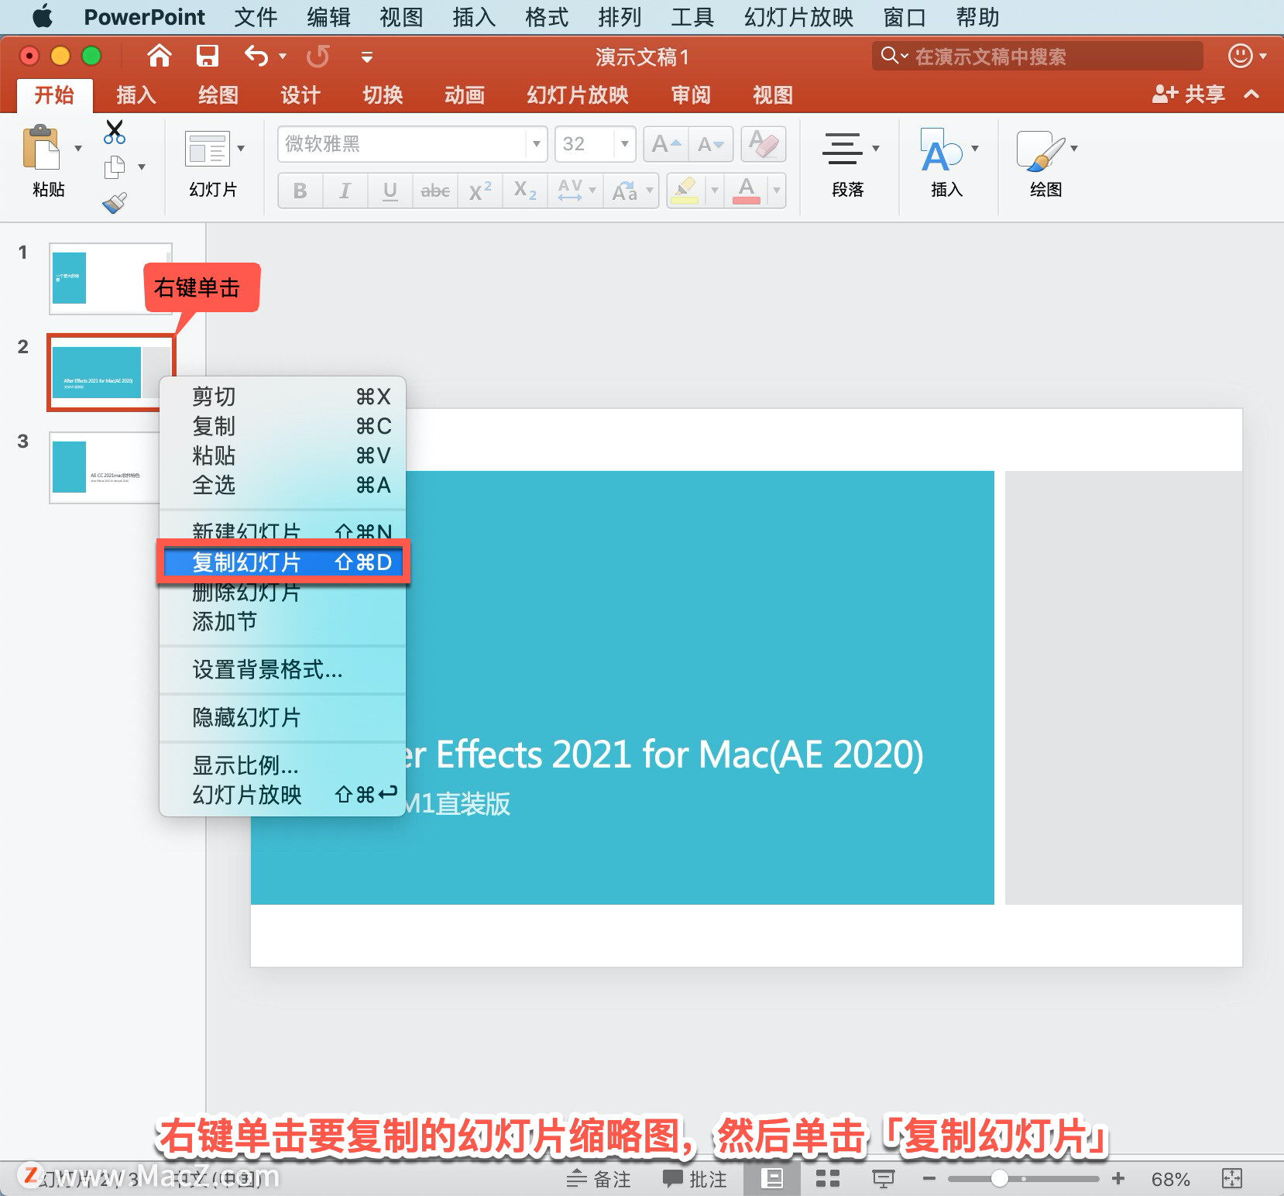
Task: Open the Paragraph alignment group
Action: click(848, 164)
